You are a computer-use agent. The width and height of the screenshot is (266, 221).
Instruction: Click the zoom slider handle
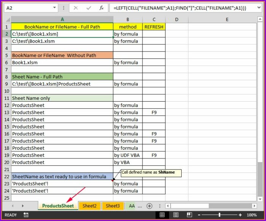pos(220,215)
